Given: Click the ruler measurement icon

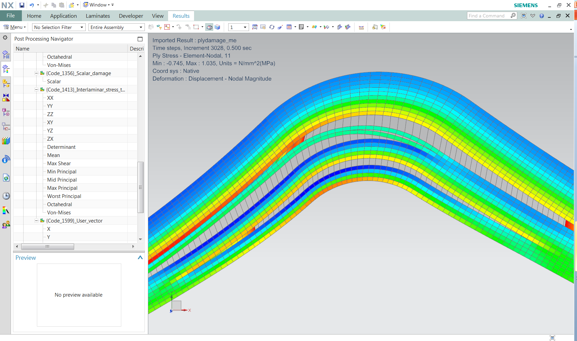Looking at the screenshot, I should pos(361,27).
